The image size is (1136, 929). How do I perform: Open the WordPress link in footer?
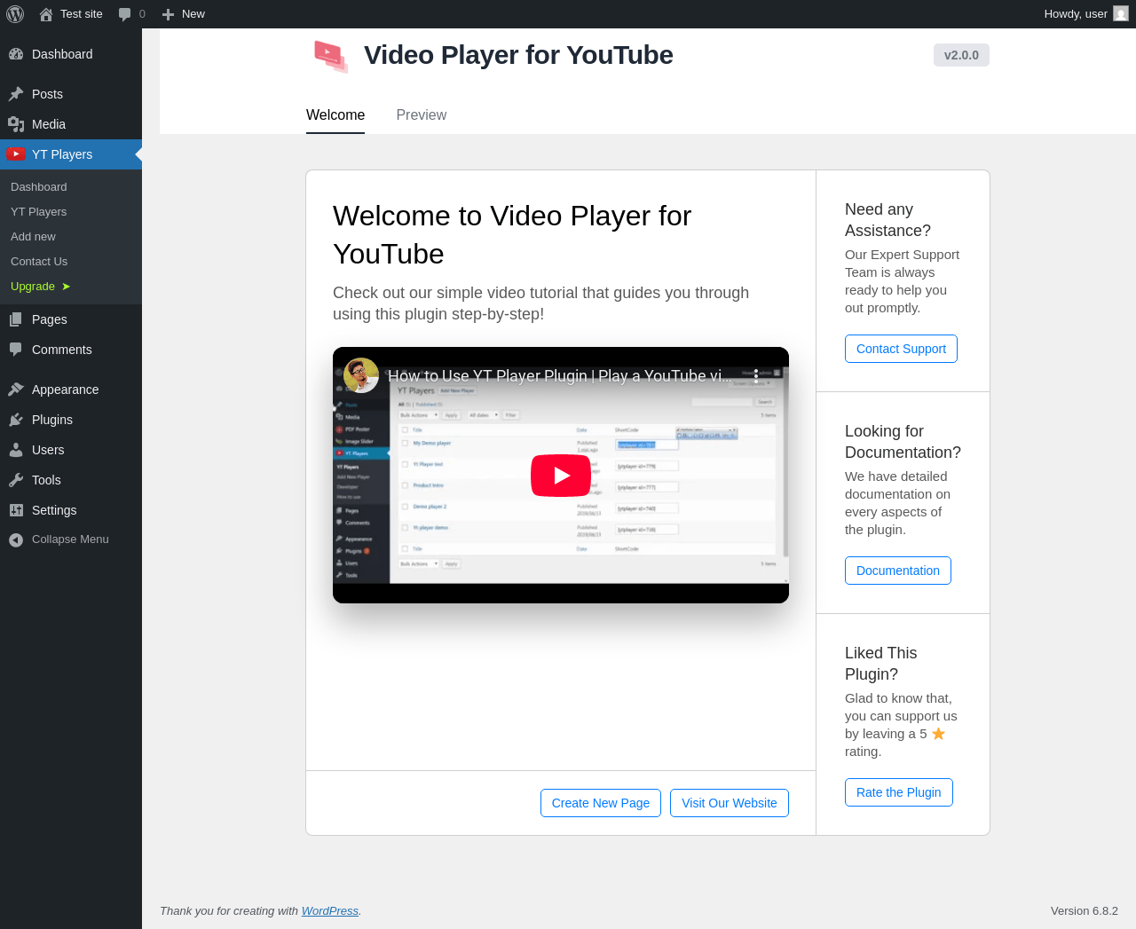point(330,911)
